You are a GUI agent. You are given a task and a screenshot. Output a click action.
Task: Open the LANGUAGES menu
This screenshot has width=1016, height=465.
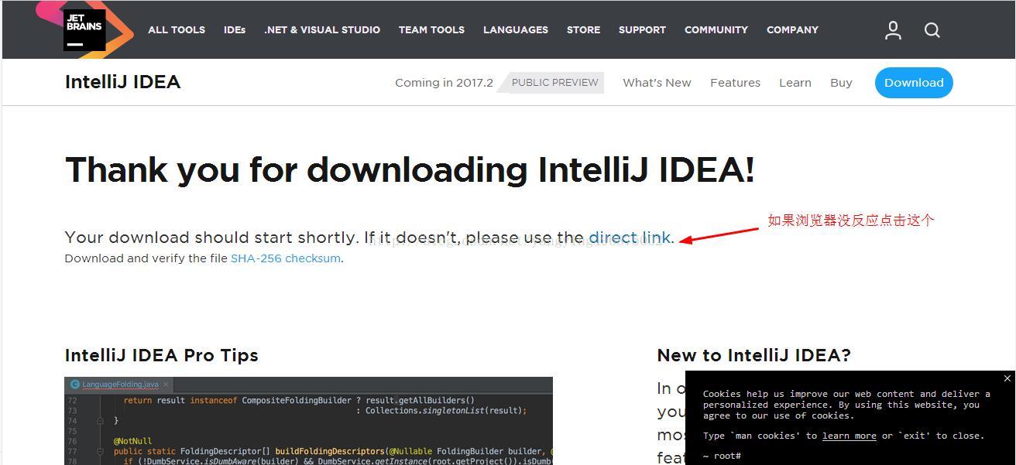516,29
